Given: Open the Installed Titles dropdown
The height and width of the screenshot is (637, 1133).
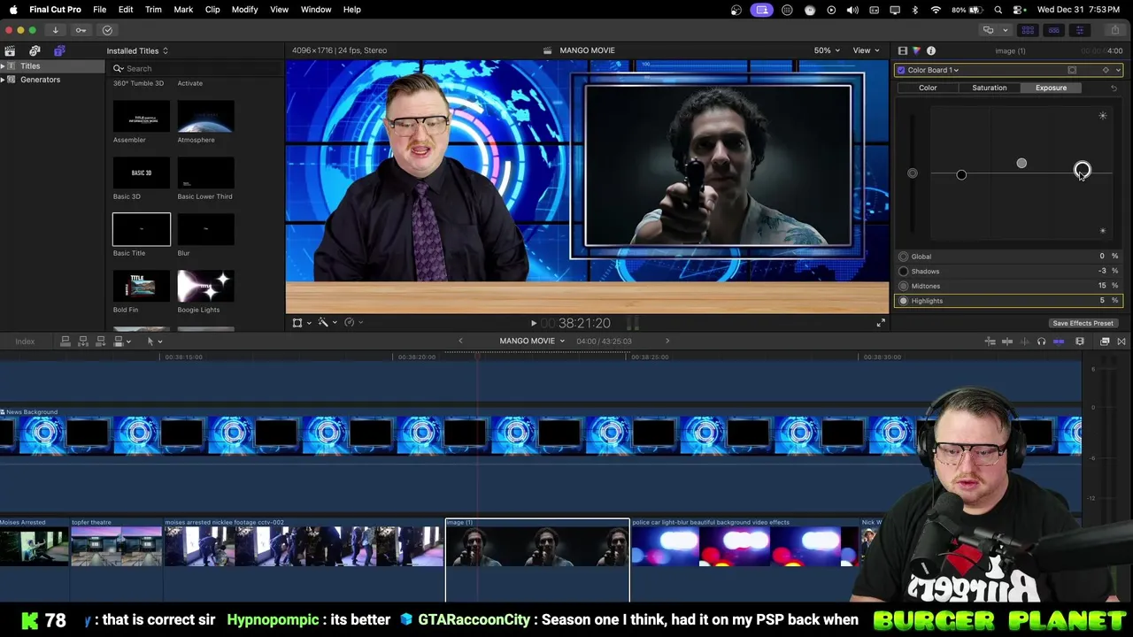Looking at the screenshot, I should 137,50.
